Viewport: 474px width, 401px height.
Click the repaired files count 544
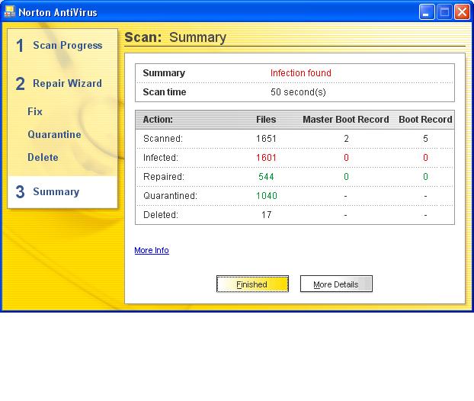pos(266,177)
